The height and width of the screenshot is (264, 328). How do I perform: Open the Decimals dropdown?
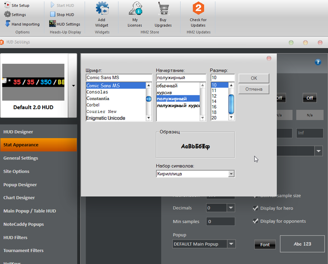231,208
